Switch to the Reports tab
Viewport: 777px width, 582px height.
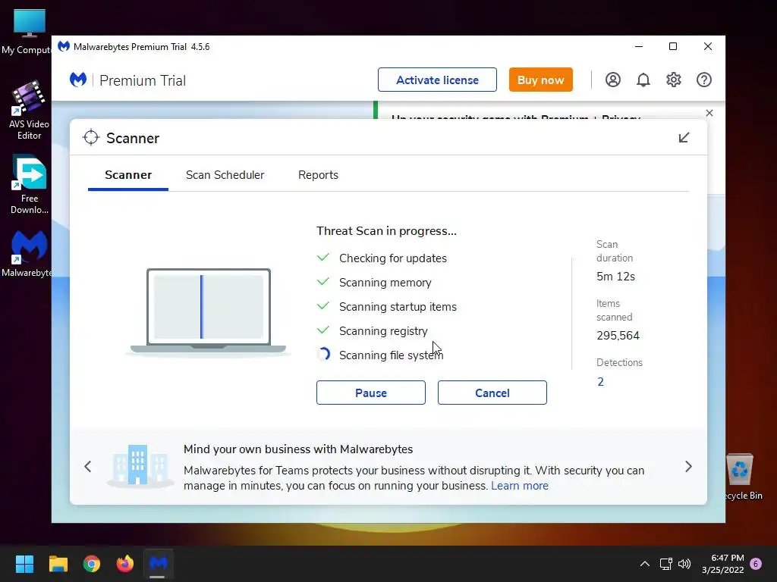(x=318, y=175)
